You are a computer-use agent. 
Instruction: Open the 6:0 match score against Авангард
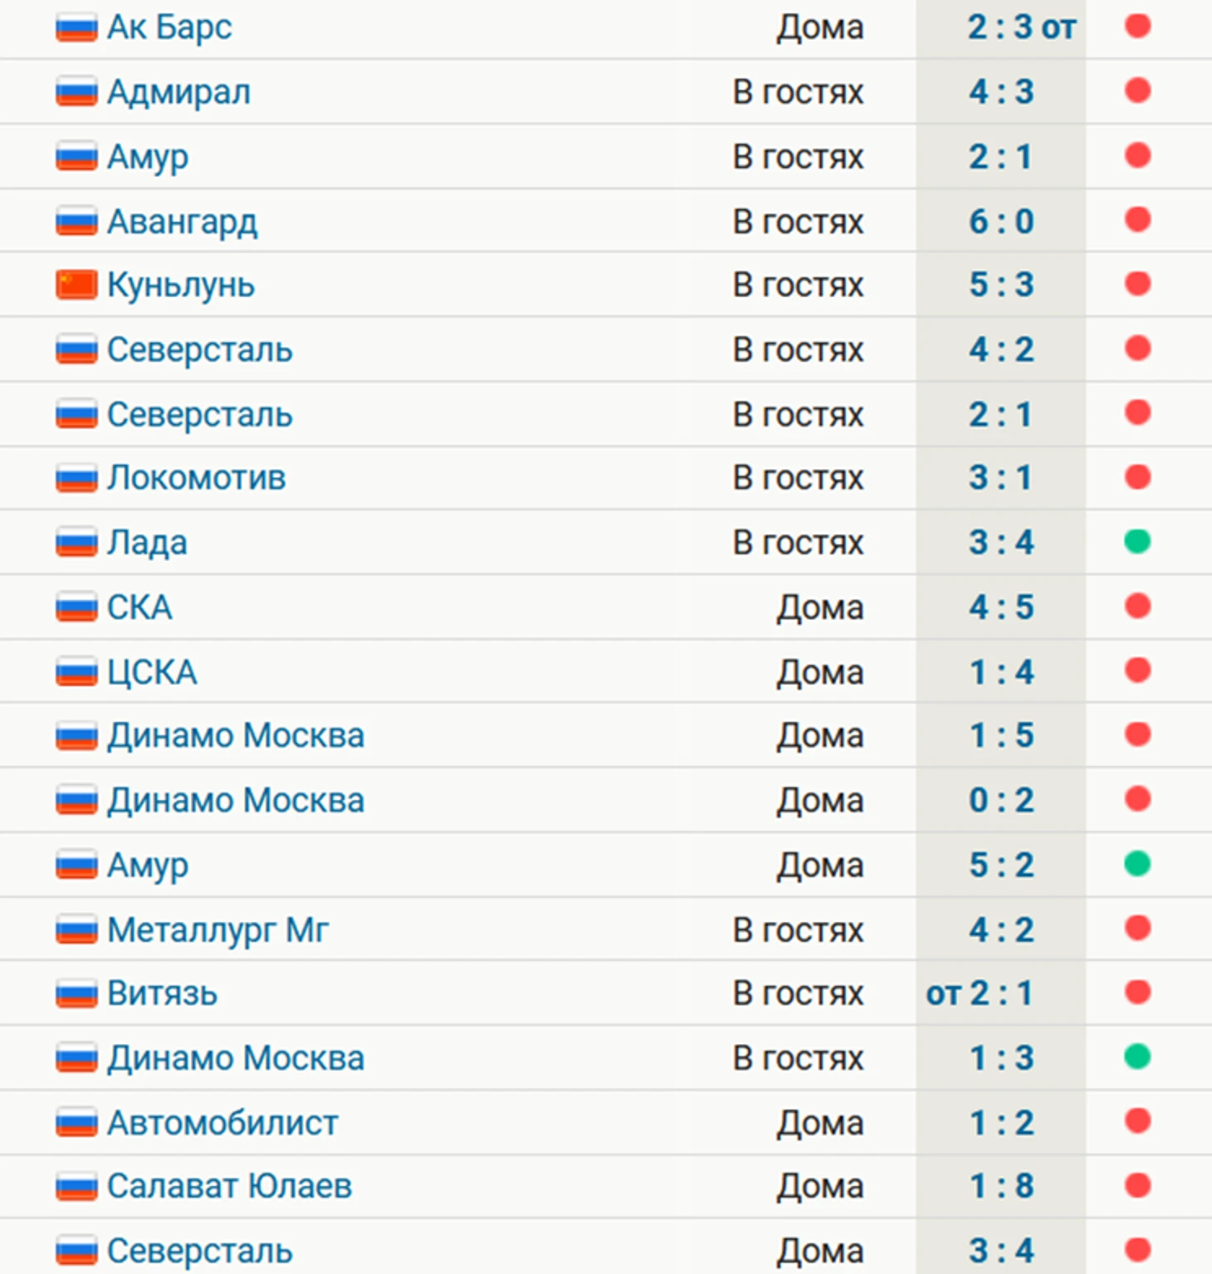[1001, 222]
